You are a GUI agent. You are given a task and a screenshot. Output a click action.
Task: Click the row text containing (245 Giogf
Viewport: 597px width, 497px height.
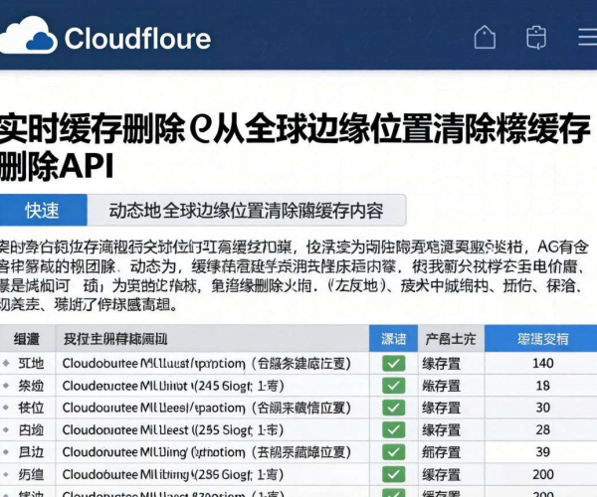173,386
